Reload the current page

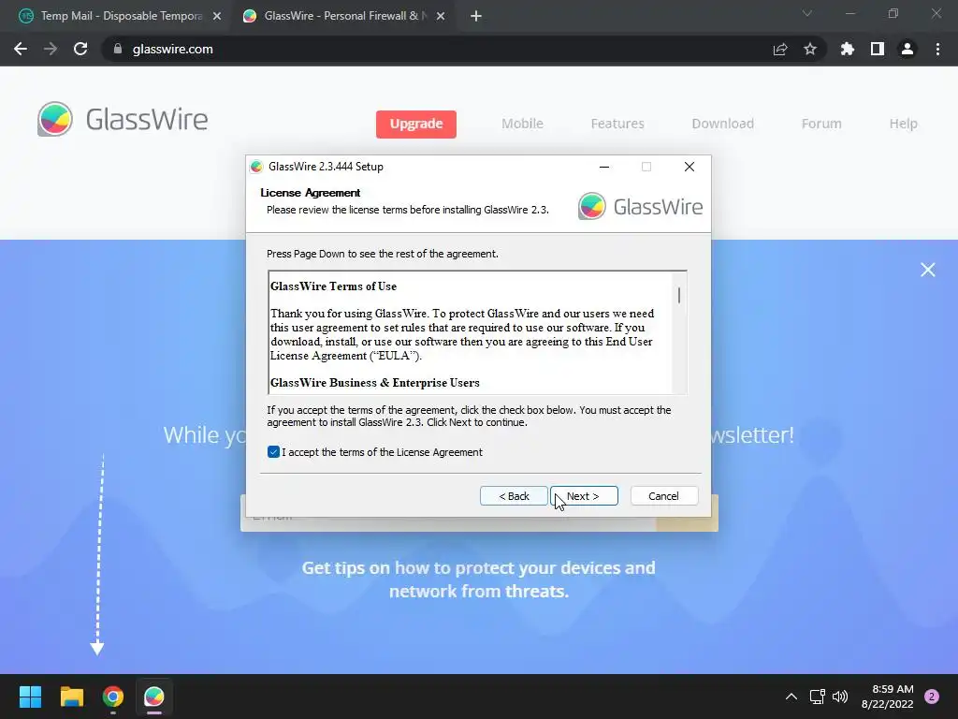click(80, 49)
